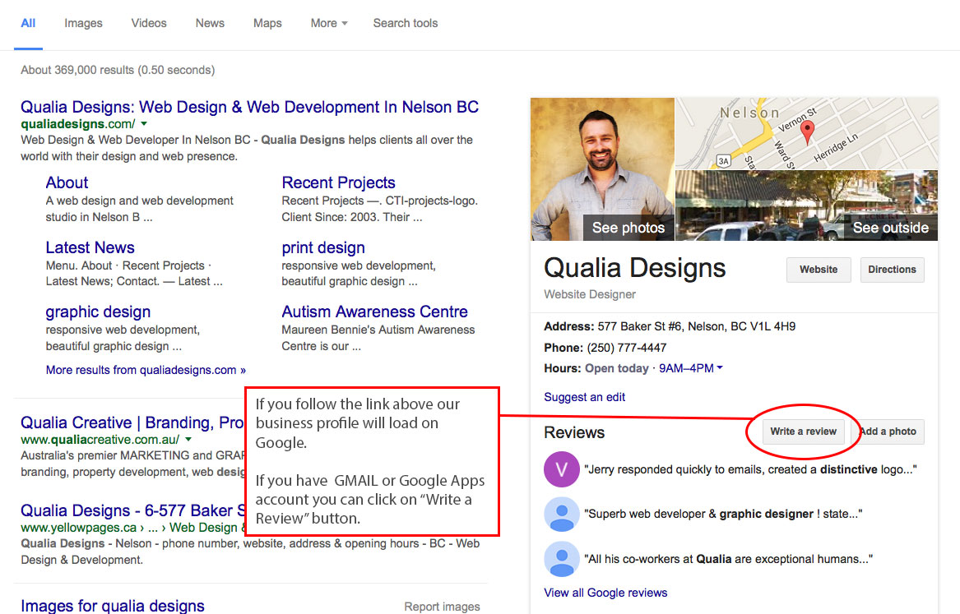Click the Web Design yellowpages breadcrumb
Viewport: 960px width, 614px height.
203,528
